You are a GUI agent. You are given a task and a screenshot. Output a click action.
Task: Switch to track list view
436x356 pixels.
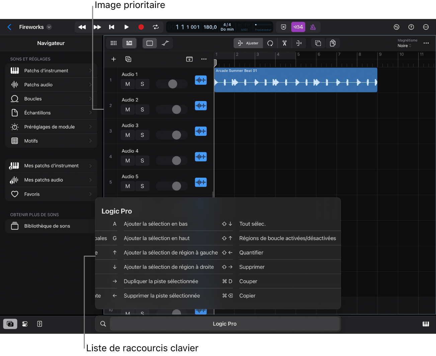click(x=129, y=43)
